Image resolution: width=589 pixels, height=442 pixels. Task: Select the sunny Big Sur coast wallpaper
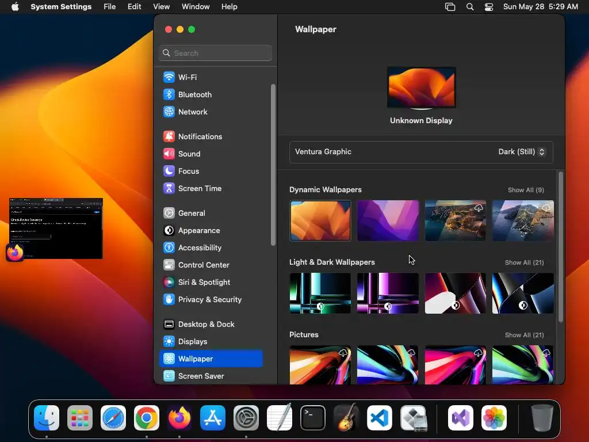pos(456,220)
